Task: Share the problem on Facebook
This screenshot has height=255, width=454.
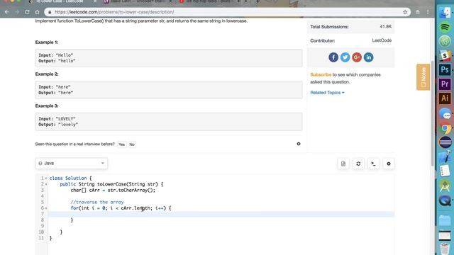Action: (333, 57)
